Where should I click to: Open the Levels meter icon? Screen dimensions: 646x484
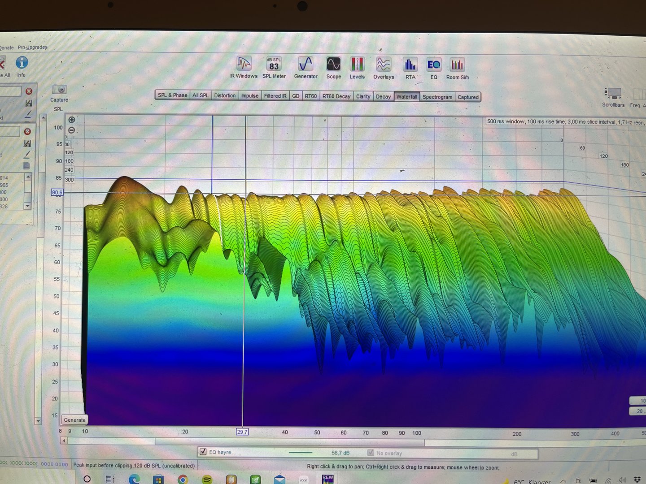click(x=357, y=65)
